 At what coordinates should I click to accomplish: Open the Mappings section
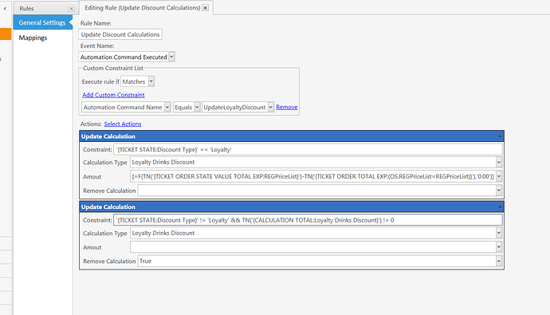pyautogui.click(x=33, y=37)
